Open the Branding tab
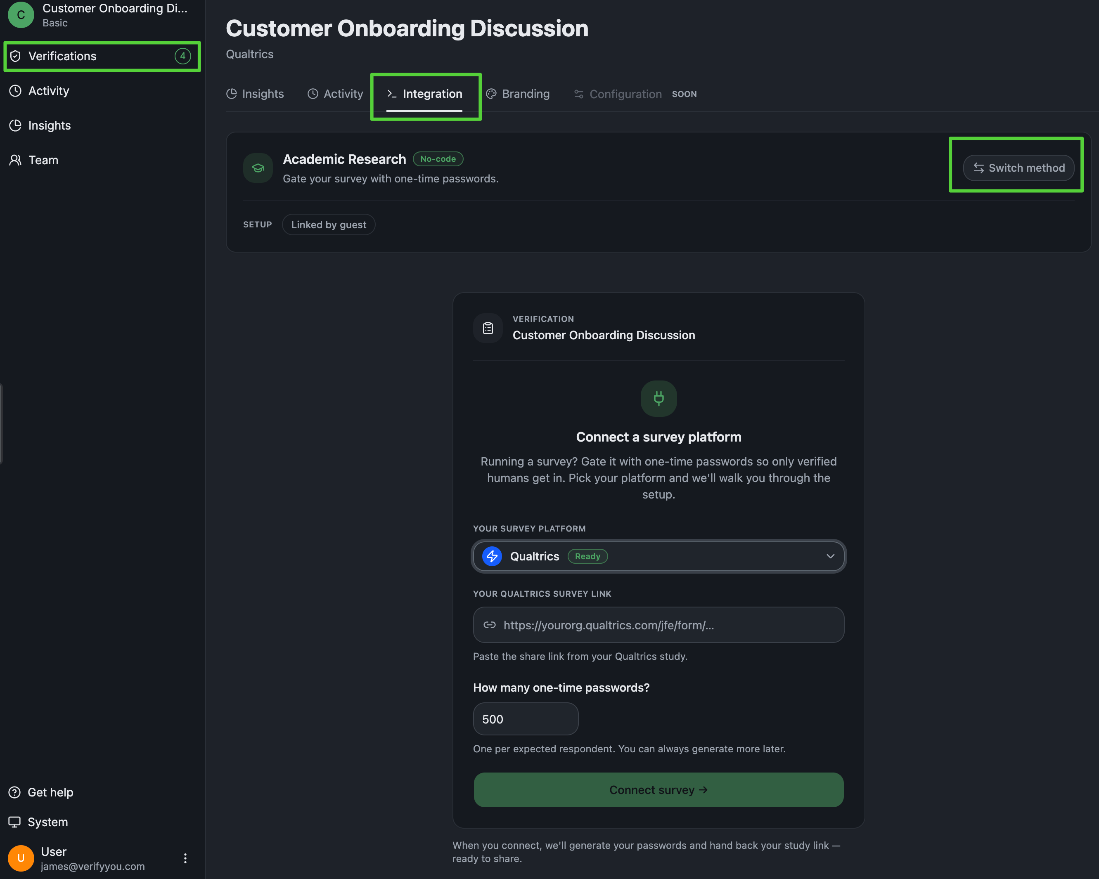Viewport: 1099px width, 879px height. click(x=518, y=94)
